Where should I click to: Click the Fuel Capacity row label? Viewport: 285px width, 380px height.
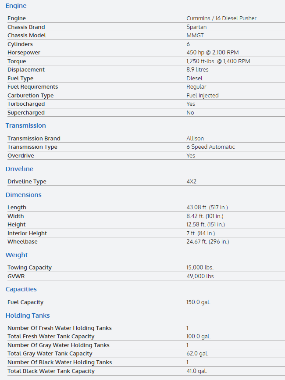pos(25,302)
